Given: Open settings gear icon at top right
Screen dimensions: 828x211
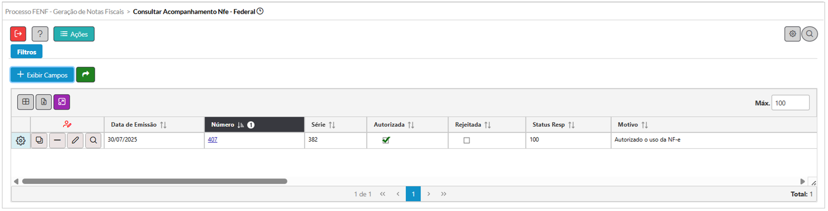Looking at the screenshot, I should coord(792,34).
